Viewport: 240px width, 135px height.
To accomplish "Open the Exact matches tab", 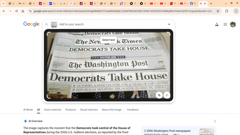I will click(53, 110).
